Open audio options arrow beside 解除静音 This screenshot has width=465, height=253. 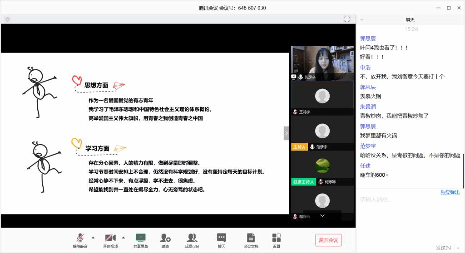click(x=93, y=237)
